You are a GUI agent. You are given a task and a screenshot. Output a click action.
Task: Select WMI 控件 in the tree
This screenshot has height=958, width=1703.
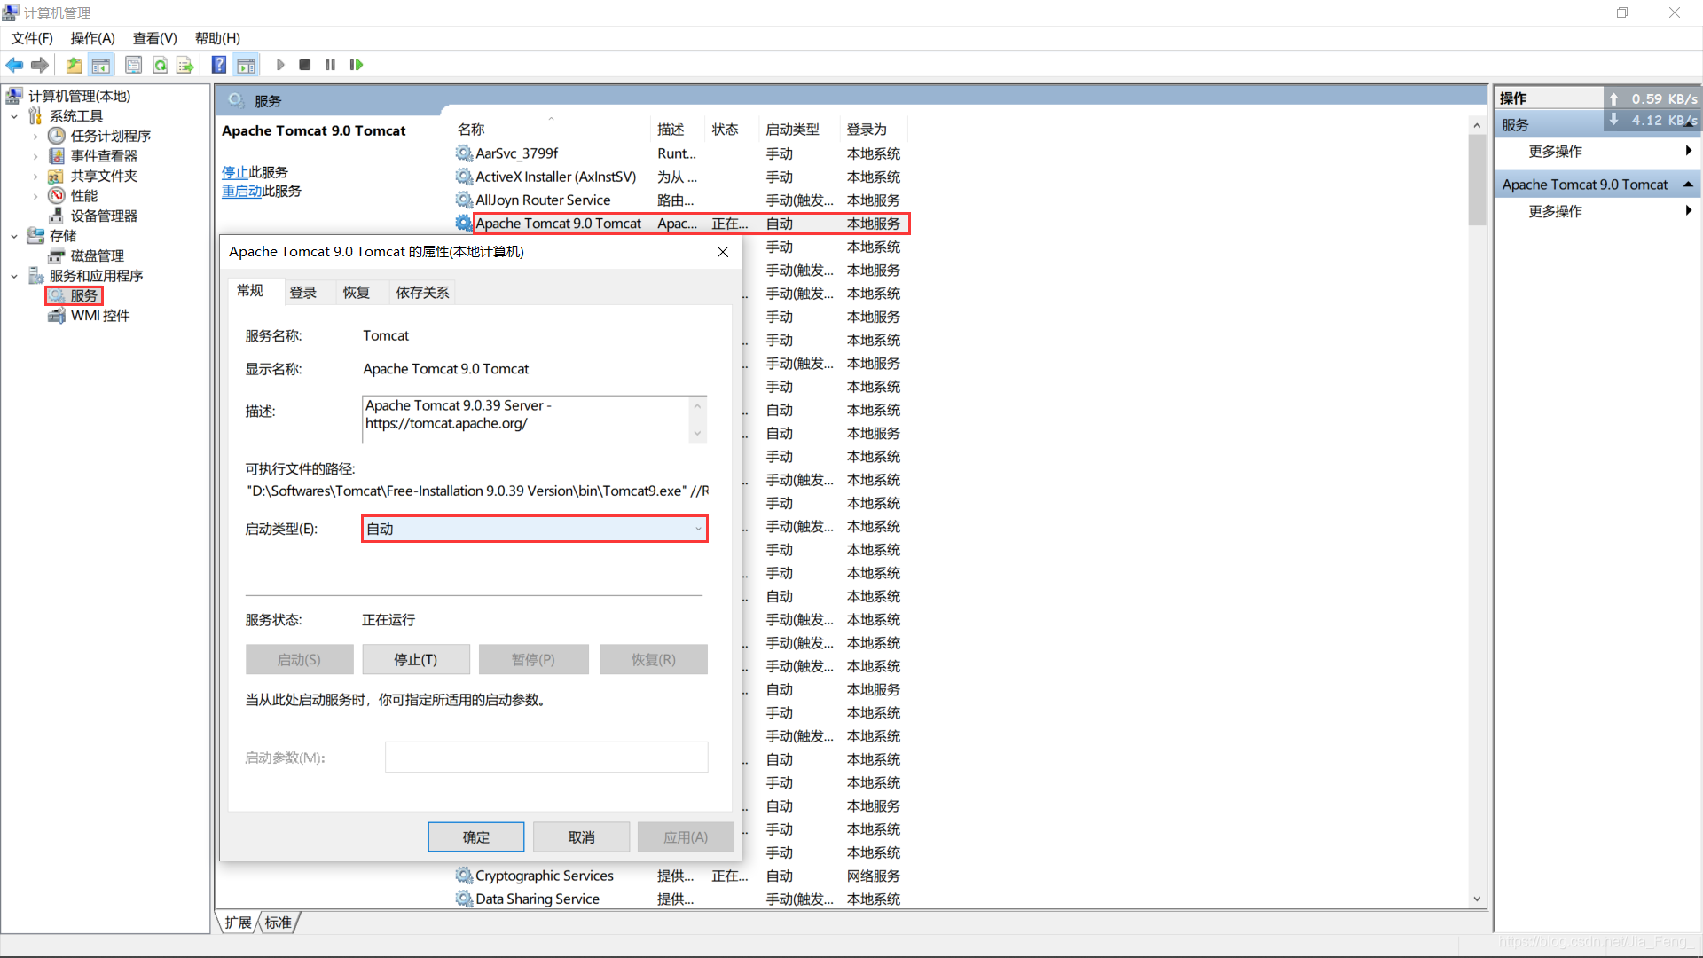(99, 316)
